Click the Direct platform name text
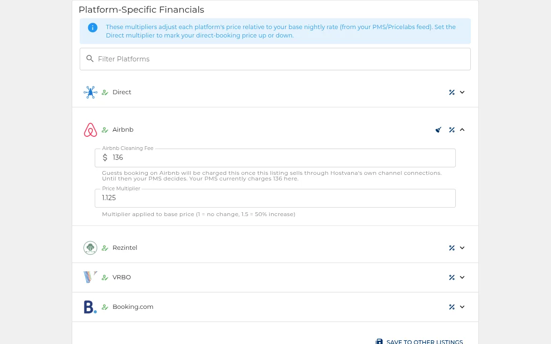The width and height of the screenshot is (551, 344). point(121,92)
